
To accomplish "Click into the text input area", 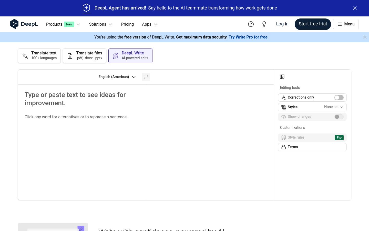I will pyautogui.click(x=82, y=142).
